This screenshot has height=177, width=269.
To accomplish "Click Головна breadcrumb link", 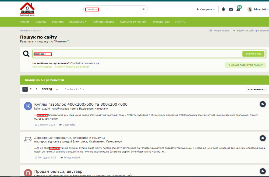I will pyautogui.click(x=25, y=31).
